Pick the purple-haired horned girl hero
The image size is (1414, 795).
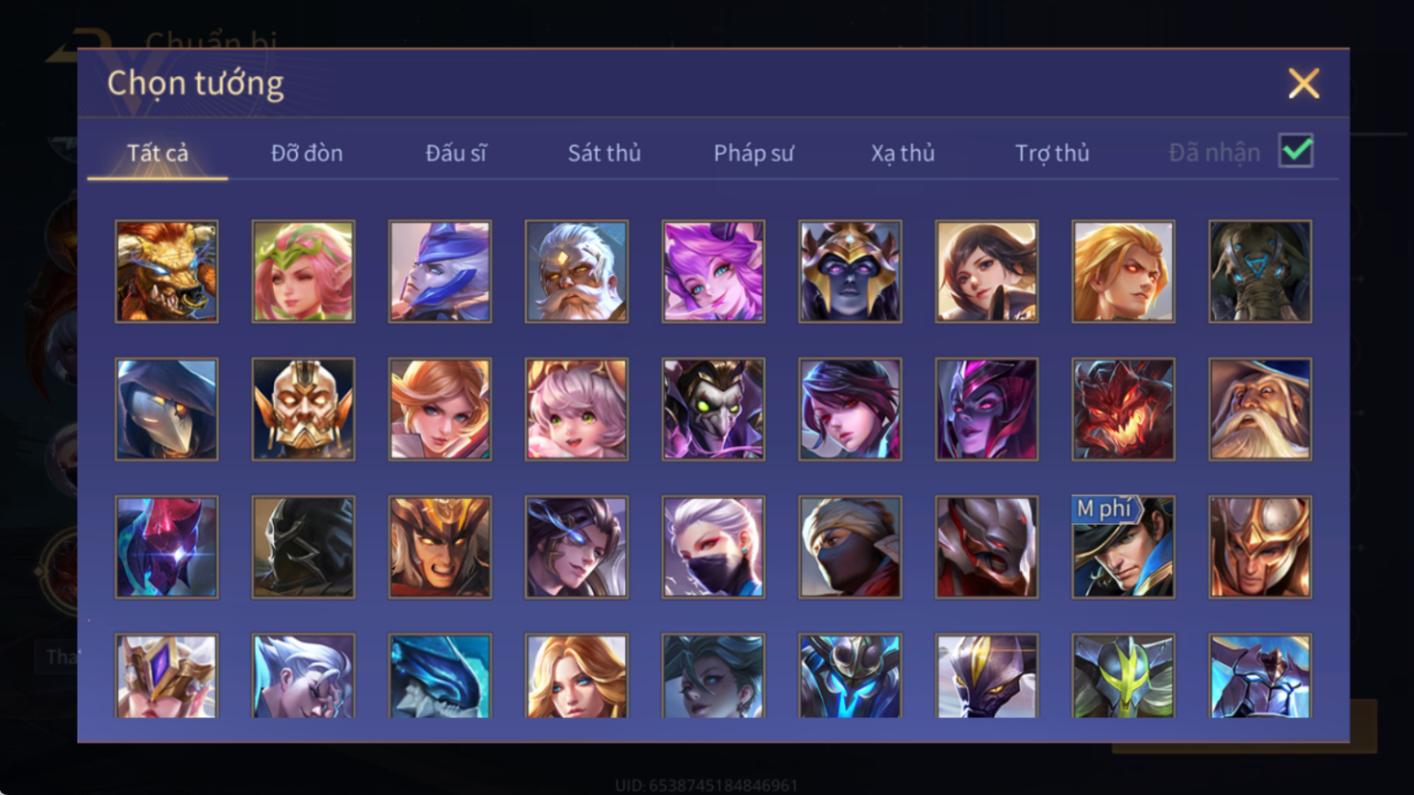[713, 271]
